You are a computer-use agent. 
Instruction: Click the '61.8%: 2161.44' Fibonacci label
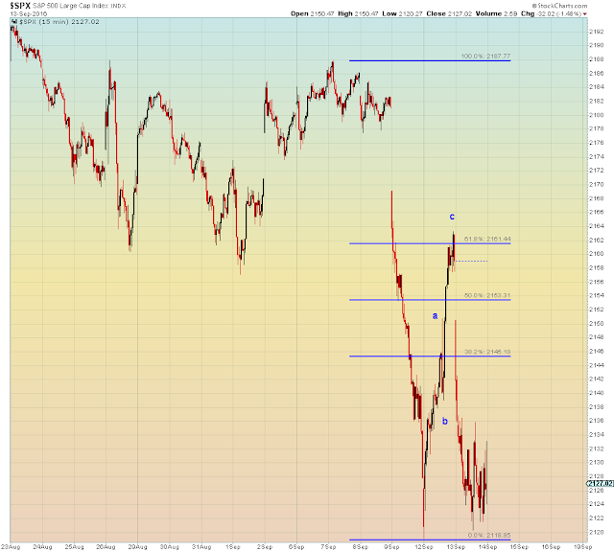click(x=487, y=239)
